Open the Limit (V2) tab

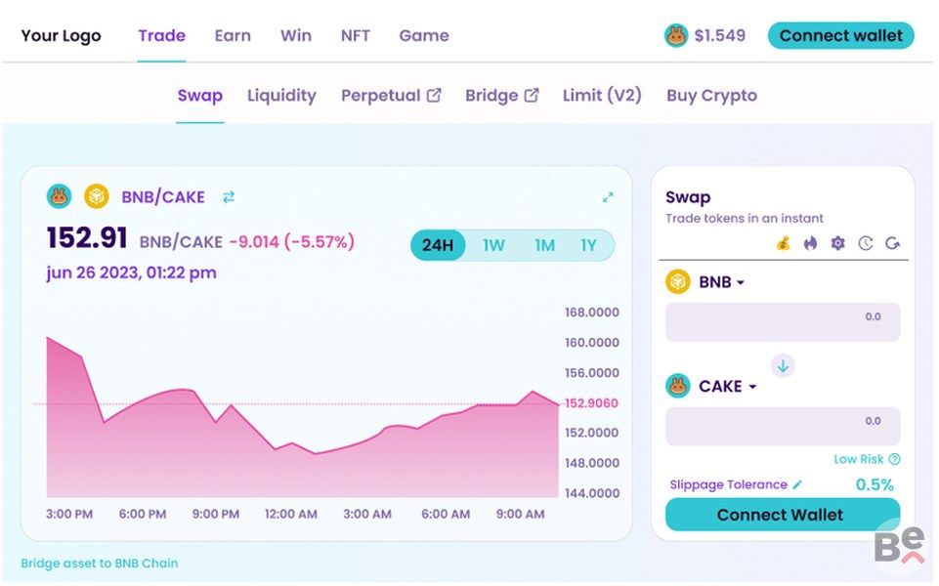602,96
